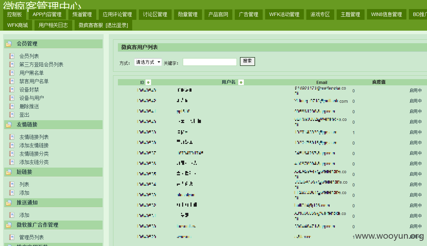Click the Email column header

coord(322,83)
